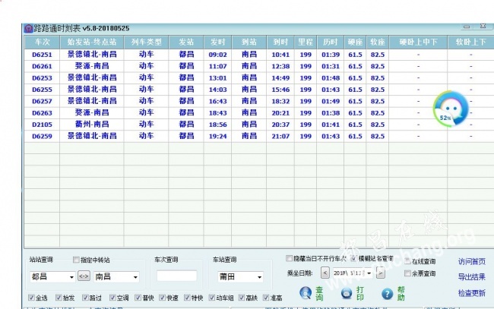Image resolution: width=494 pixels, height=309 pixels.
Task: Sort by the 发时 column header
Action: tap(217, 43)
